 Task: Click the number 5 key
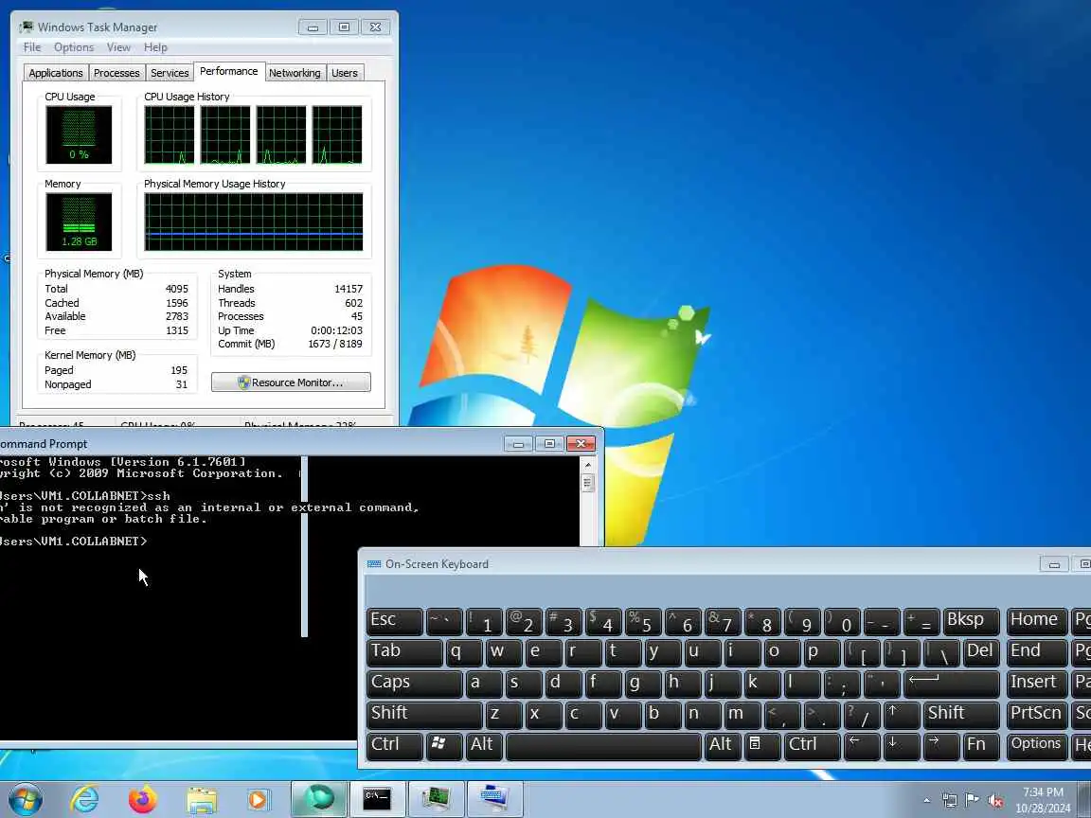pos(643,621)
